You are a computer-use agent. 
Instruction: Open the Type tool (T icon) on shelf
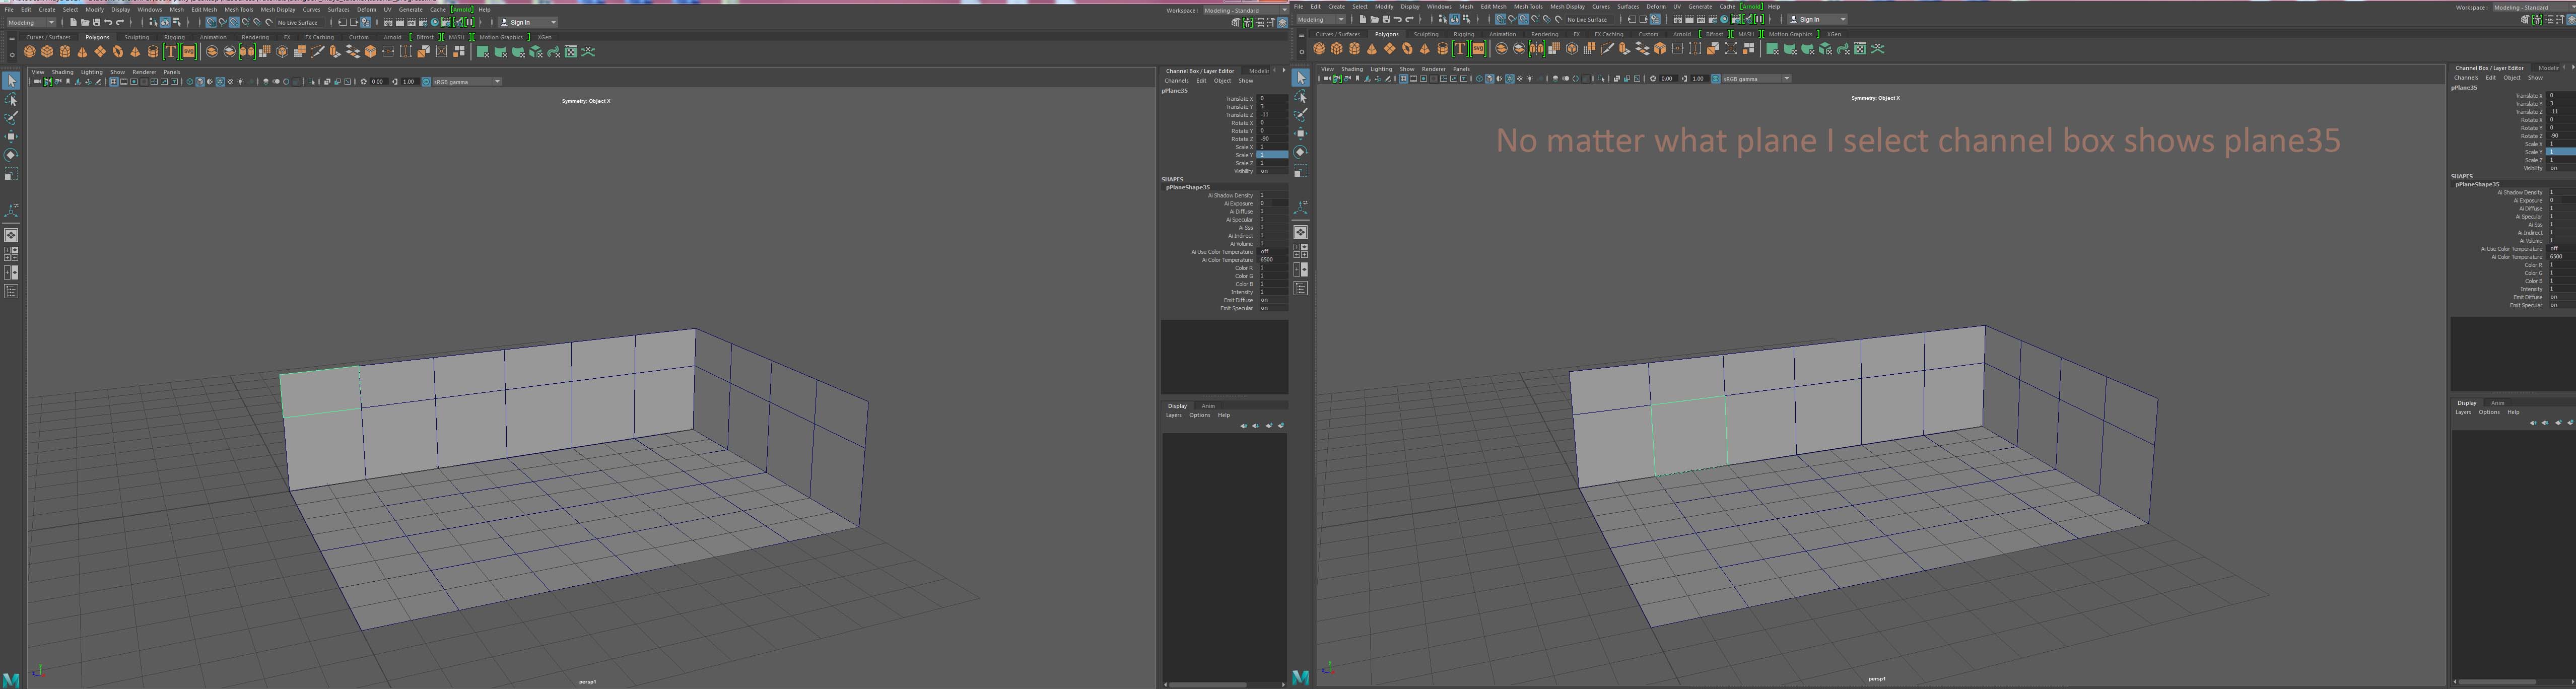[171, 51]
